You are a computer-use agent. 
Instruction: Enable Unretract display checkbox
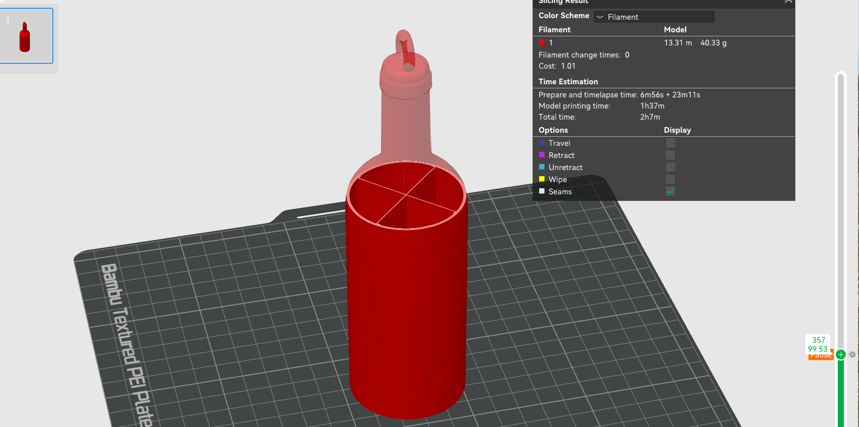coord(671,167)
